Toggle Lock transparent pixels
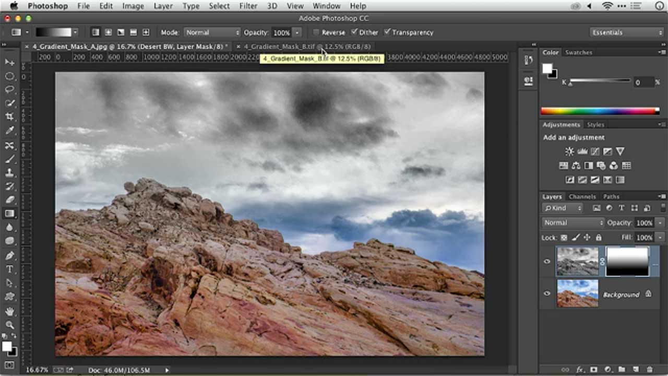 coord(564,238)
